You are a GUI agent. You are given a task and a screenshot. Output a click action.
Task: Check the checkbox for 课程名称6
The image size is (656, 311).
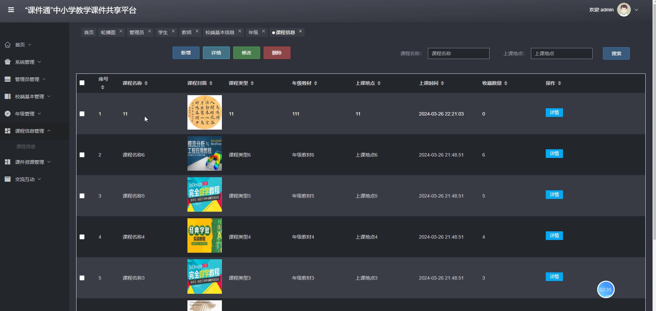point(82,155)
